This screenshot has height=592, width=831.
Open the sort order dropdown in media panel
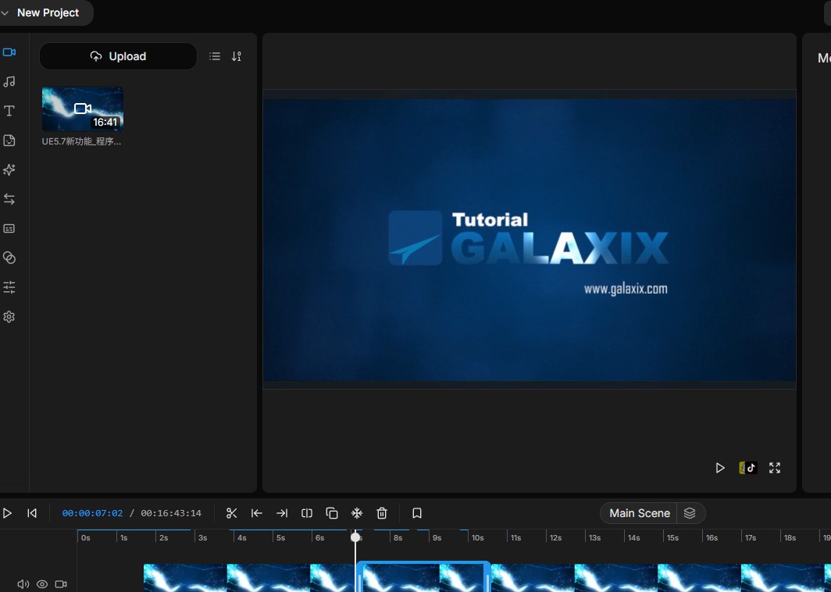(x=237, y=56)
